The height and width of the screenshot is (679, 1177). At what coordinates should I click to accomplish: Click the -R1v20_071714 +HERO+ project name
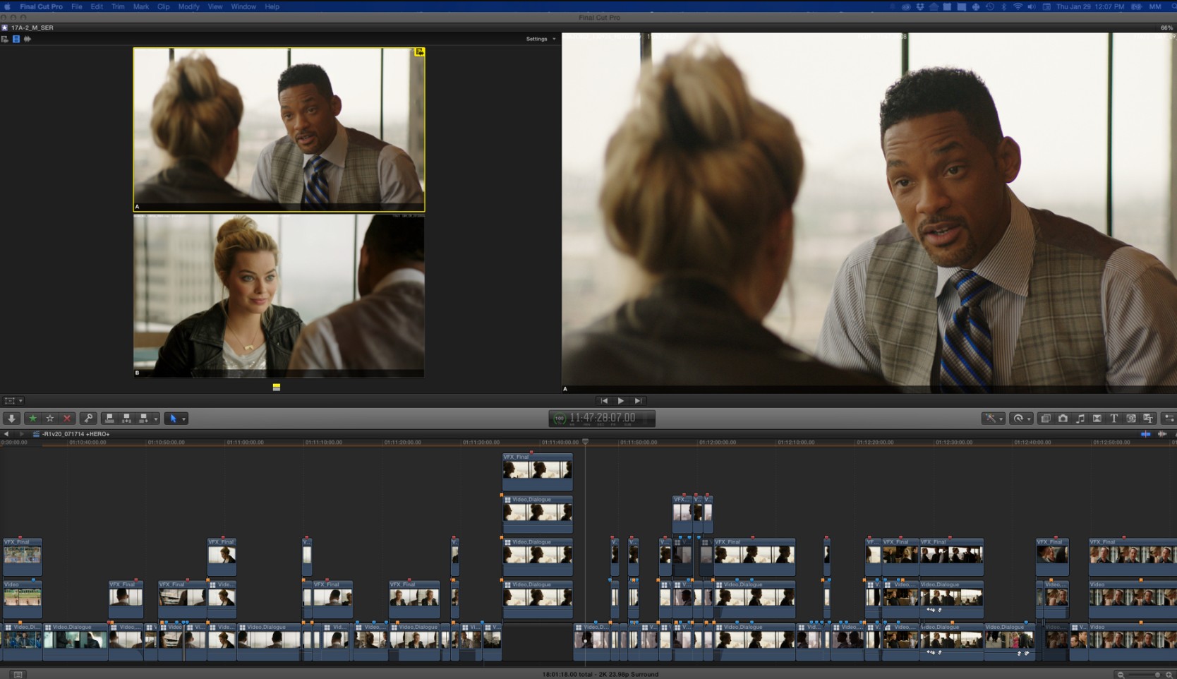coord(76,434)
